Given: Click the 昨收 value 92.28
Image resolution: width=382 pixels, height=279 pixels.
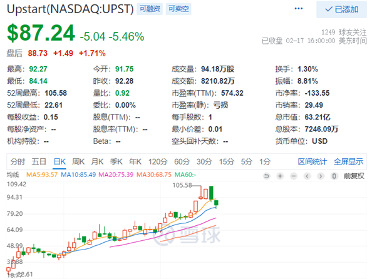Looking at the screenshot, I should (x=124, y=81).
